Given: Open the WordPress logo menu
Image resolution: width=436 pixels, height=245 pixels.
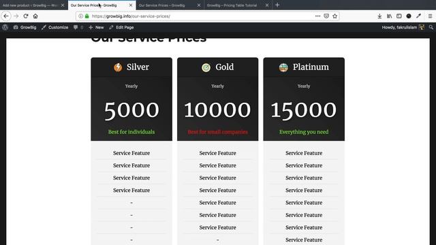Looking at the screenshot, I should coord(5,27).
